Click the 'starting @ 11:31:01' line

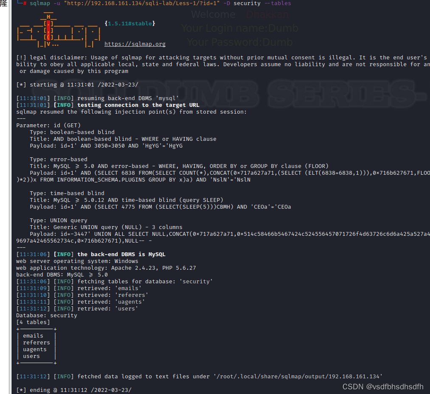[x=77, y=85]
